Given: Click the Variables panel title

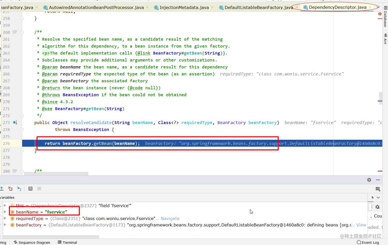Looking at the screenshot, I should coord(7,197).
